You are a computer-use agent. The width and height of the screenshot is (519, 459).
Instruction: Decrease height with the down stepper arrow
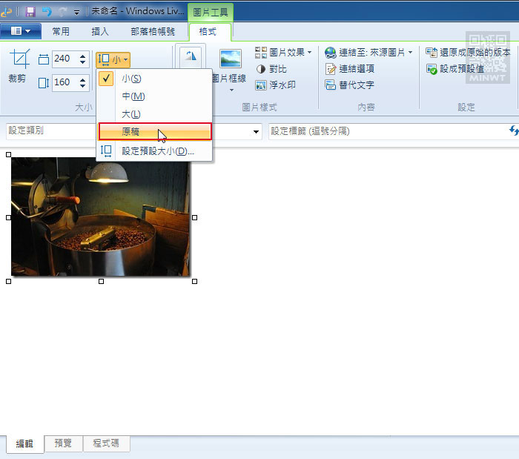pyautogui.click(x=83, y=86)
